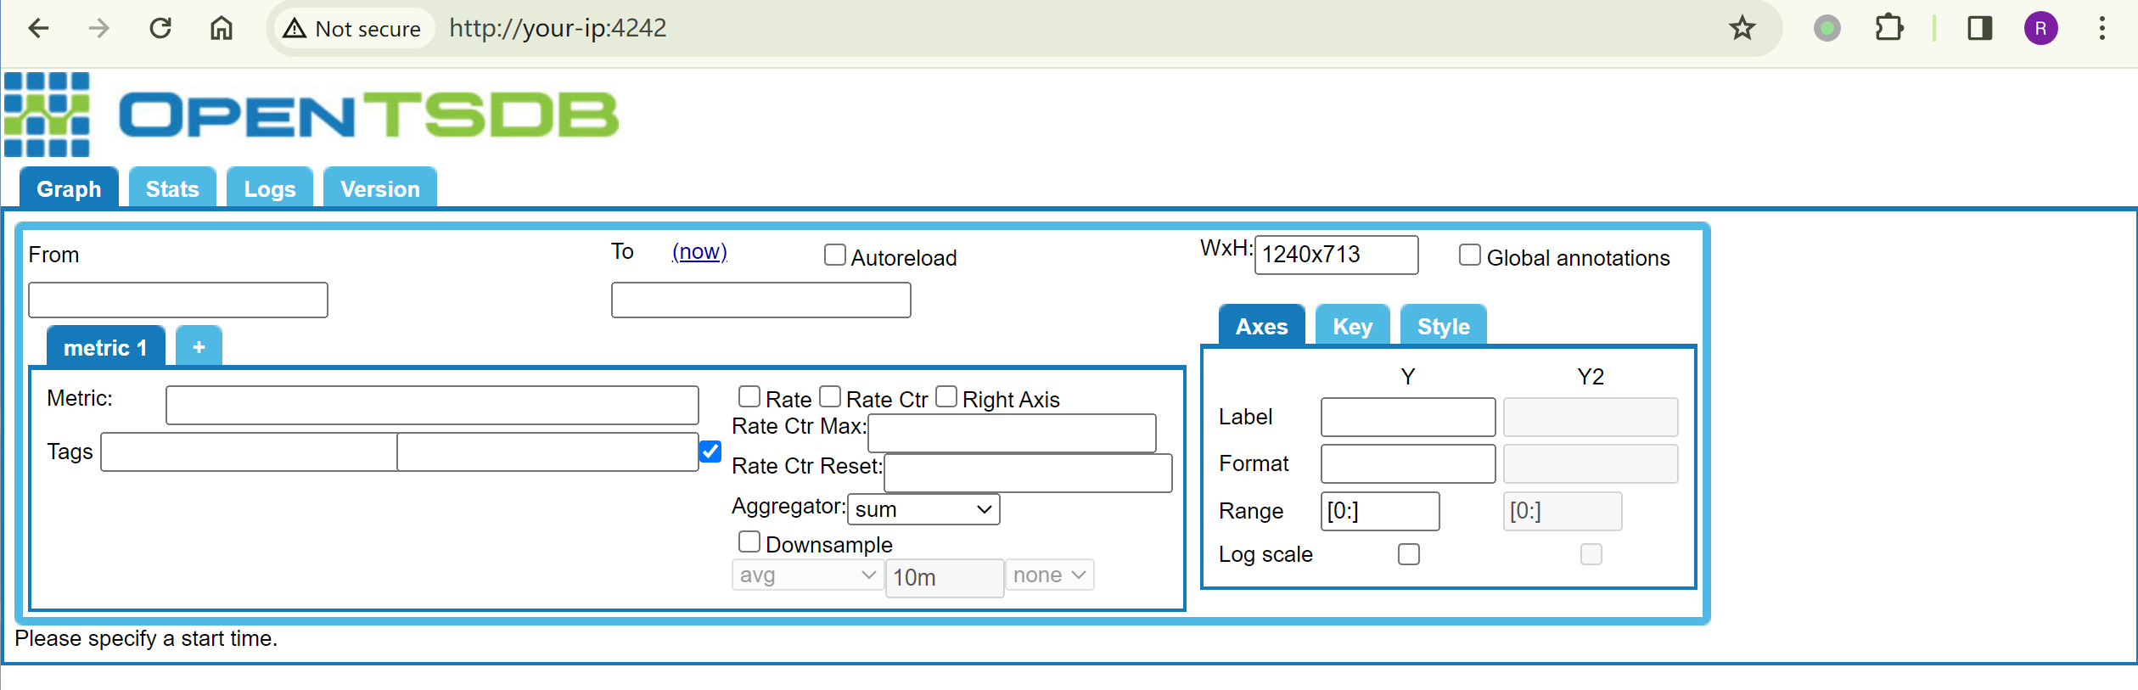Screen dimensions: 2138x690
Task: Open the none fill policy dropdown
Action: pos(1049,575)
